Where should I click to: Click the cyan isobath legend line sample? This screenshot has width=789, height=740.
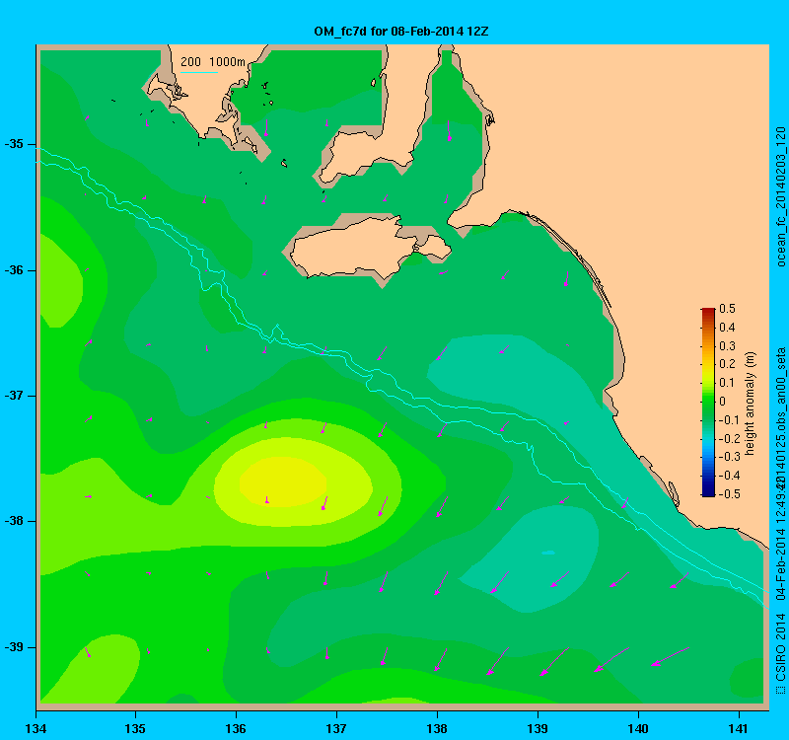point(199,72)
